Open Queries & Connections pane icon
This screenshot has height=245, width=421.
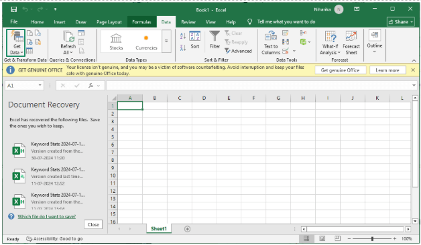coord(81,33)
